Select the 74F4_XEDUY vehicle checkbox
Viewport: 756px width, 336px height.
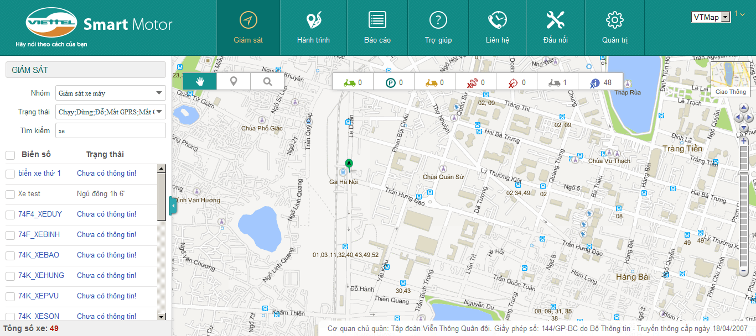point(10,215)
